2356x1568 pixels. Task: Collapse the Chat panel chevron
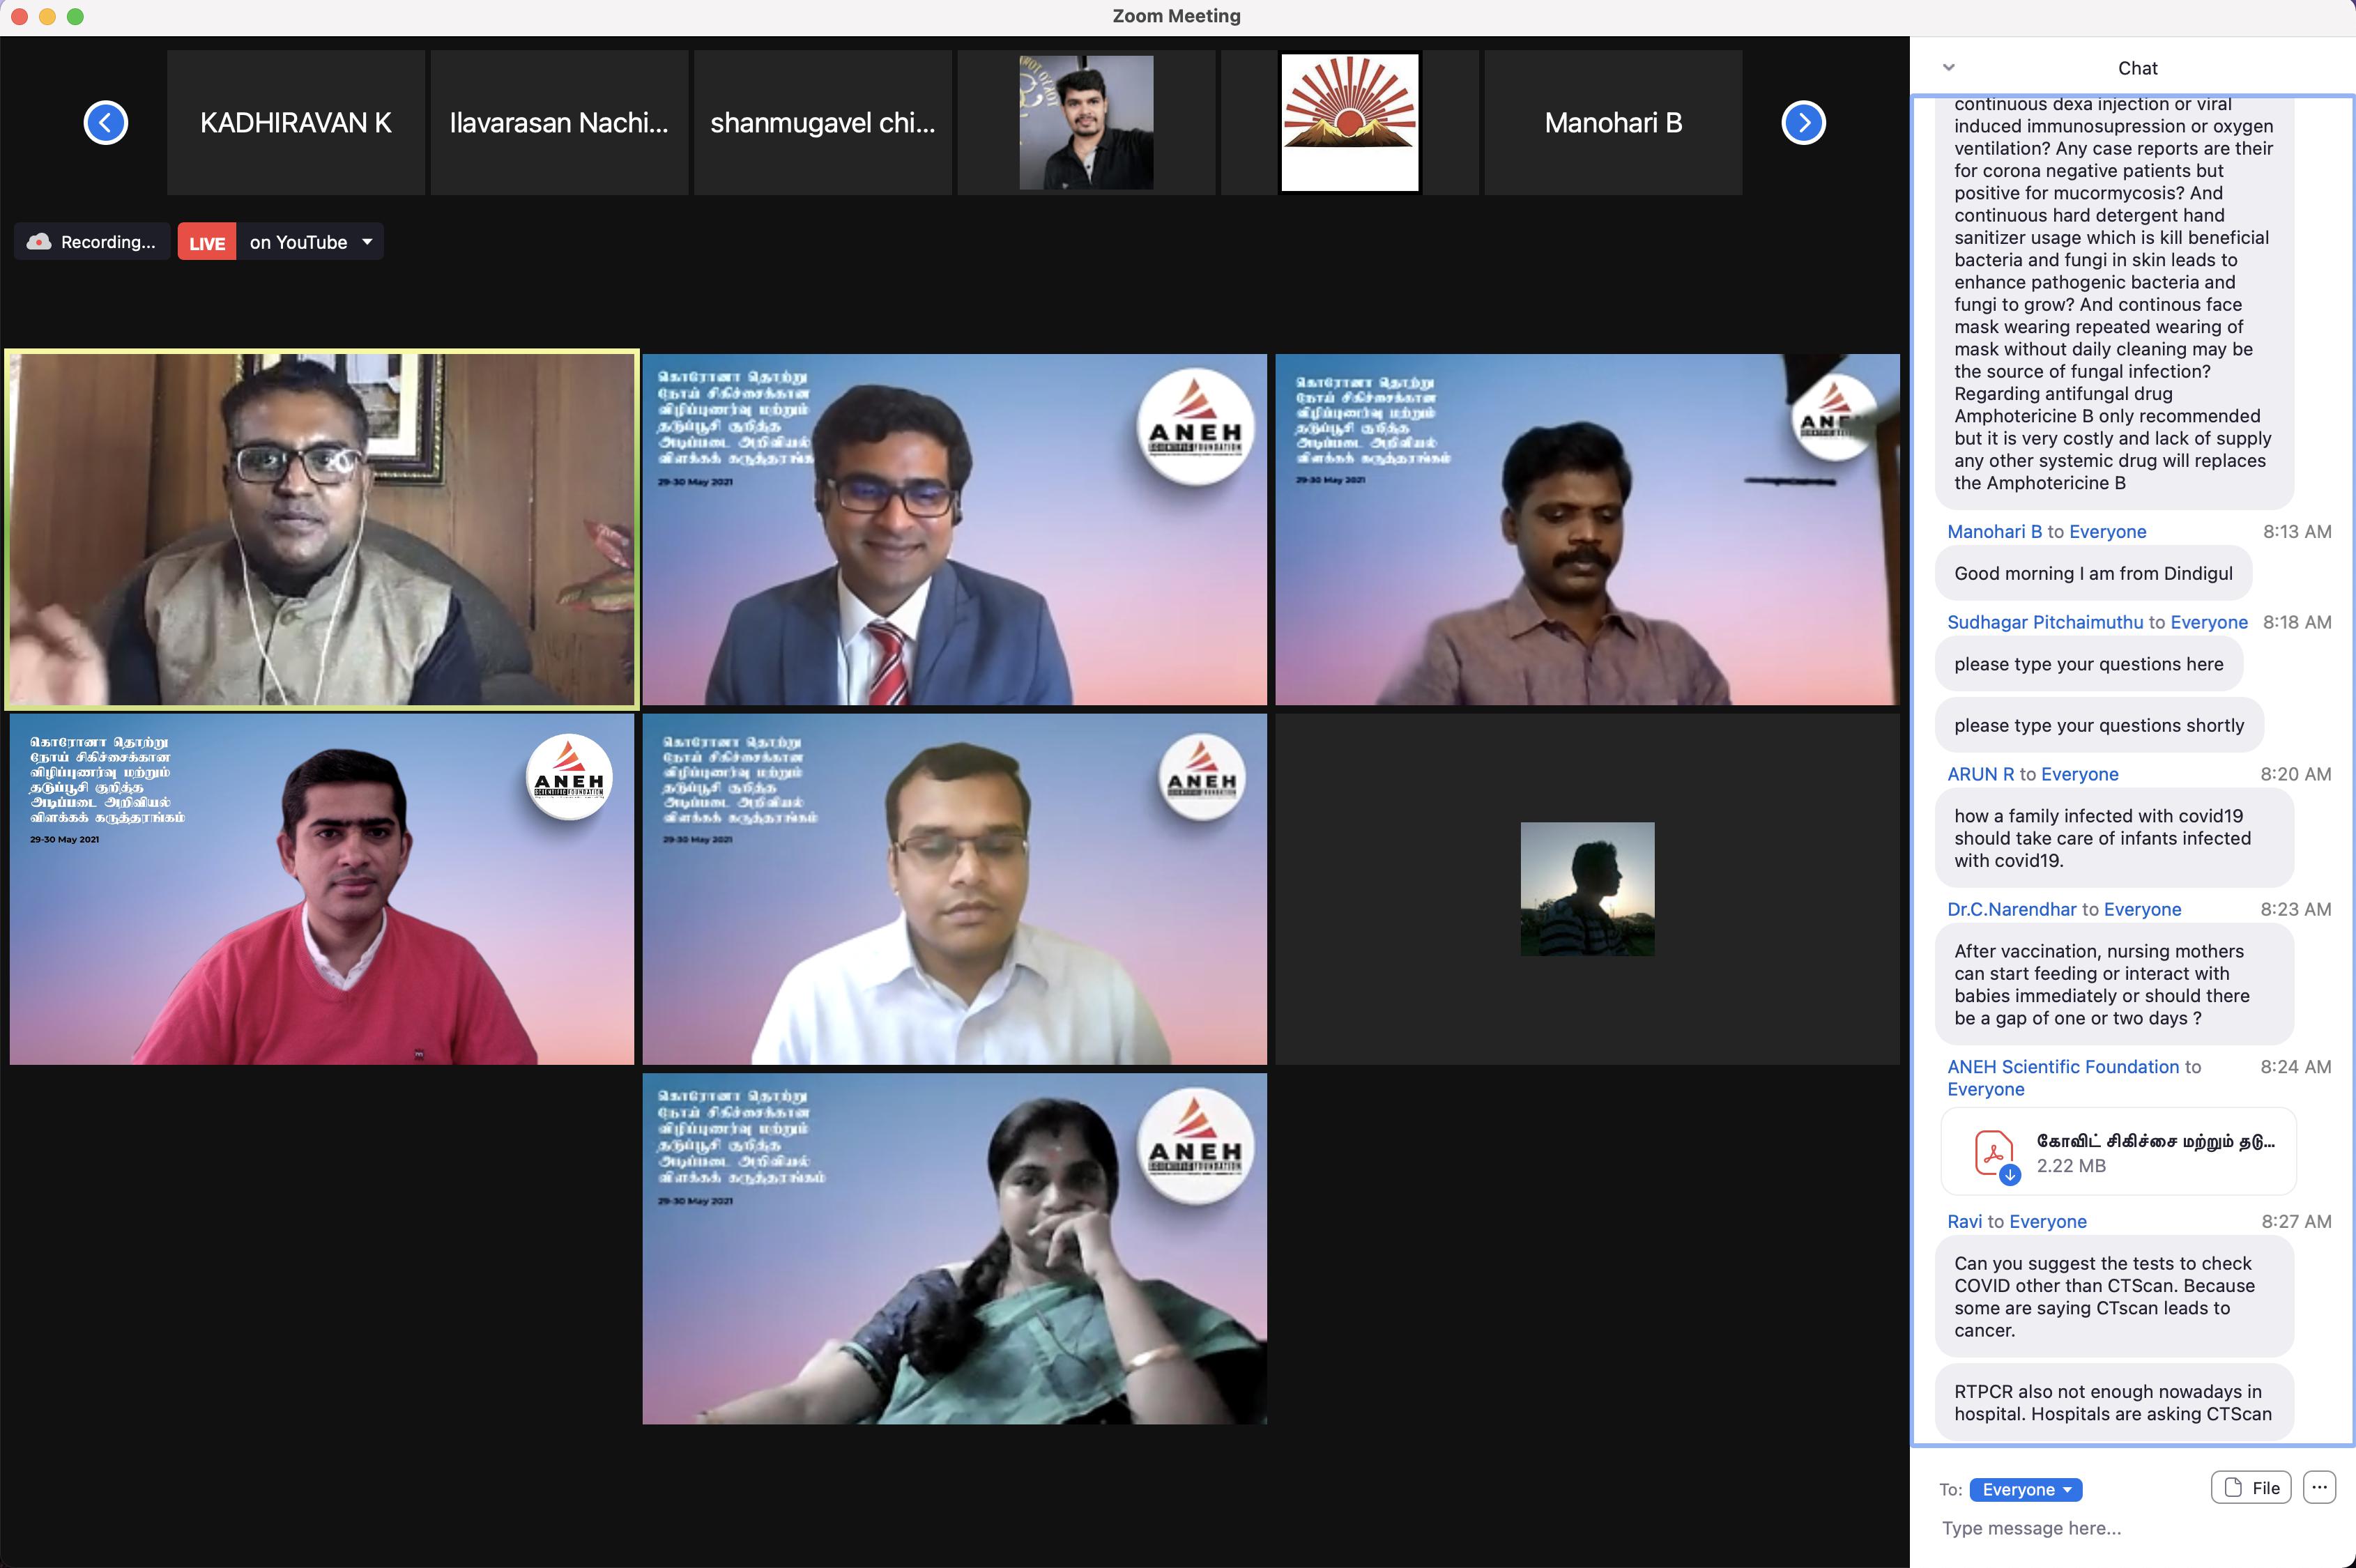pos(1948,68)
